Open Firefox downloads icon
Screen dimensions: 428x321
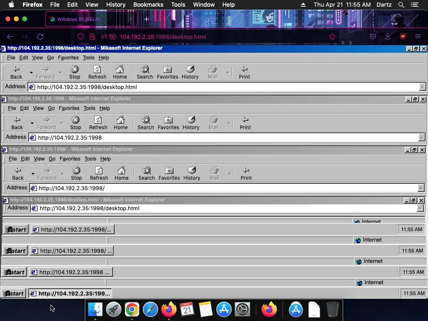click(387, 36)
